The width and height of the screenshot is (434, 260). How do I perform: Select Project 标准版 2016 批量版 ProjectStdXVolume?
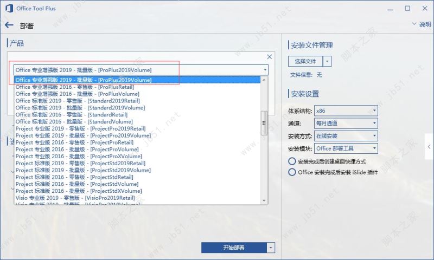[x=137, y=191]
